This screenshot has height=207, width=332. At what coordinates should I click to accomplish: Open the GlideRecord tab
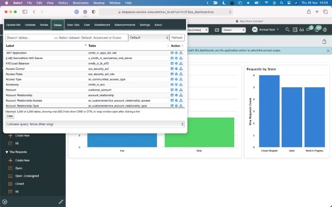pos(102,25)
